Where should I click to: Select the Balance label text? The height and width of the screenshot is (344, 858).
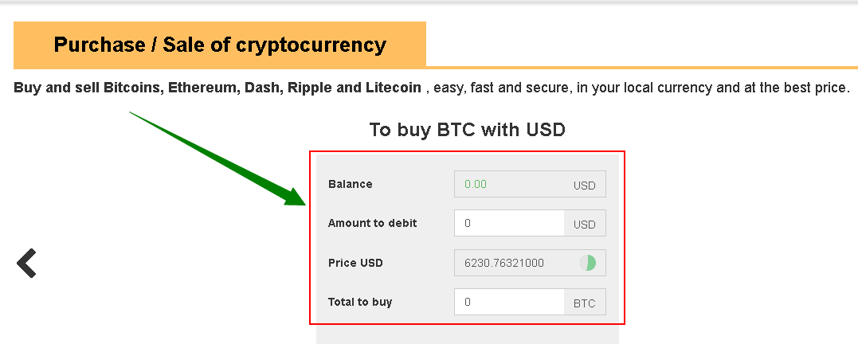pos(351,184)
